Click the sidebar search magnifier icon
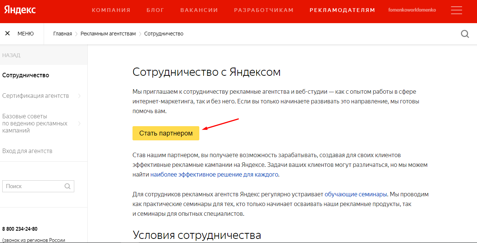 click(68, 186)
